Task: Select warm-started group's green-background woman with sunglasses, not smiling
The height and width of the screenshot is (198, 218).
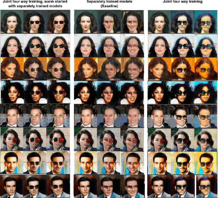Action: (35, 22)
